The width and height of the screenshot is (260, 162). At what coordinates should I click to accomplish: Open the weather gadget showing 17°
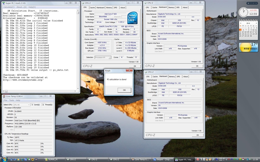point(248,47)
